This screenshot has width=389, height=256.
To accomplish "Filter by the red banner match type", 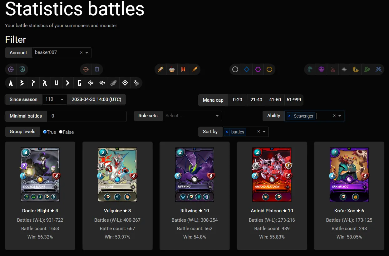I will click(x=183, y=69).
